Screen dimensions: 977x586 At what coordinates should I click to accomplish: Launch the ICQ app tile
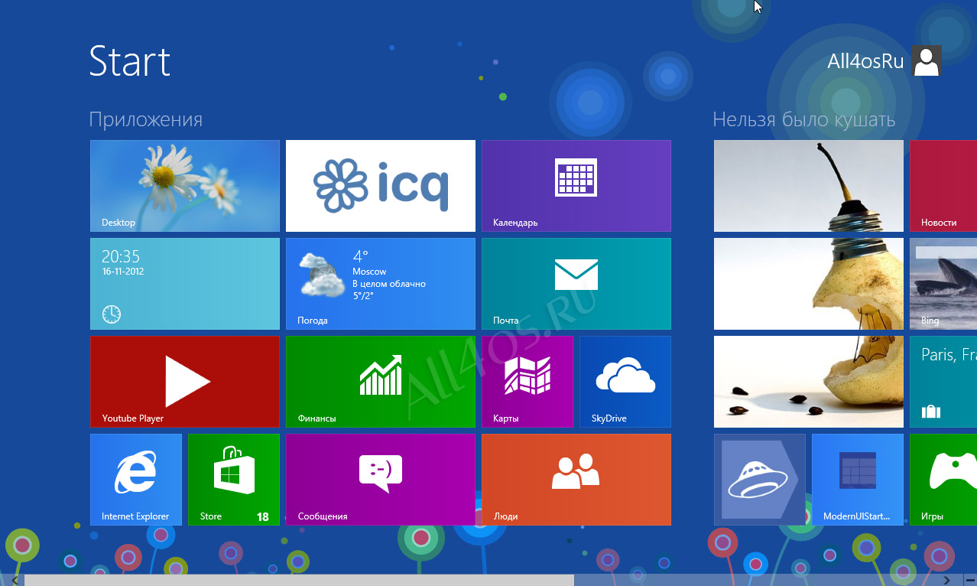[381, 186]
